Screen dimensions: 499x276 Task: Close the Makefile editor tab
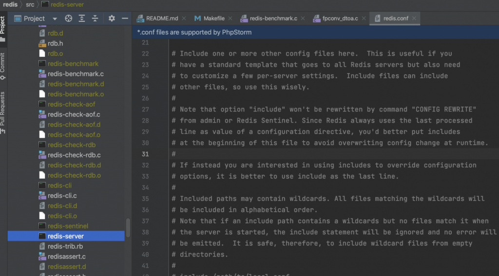230,18
